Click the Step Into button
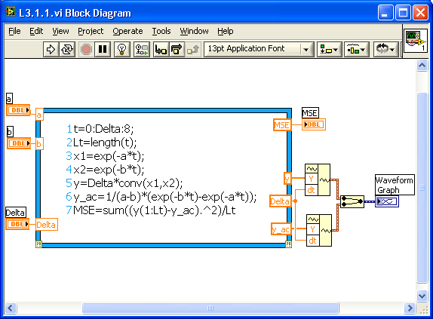This screenshot has width=433, height=319. (161, 49)
